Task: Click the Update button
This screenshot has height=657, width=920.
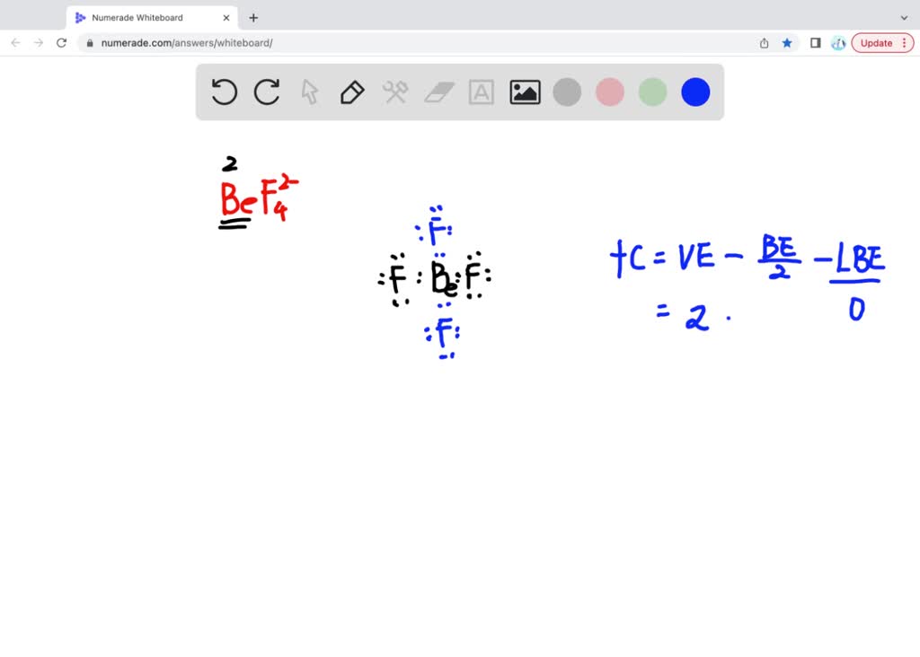Action: click(x=873, y=42)
